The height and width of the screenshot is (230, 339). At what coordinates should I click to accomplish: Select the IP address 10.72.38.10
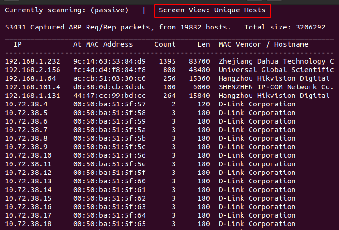(29, 156)
